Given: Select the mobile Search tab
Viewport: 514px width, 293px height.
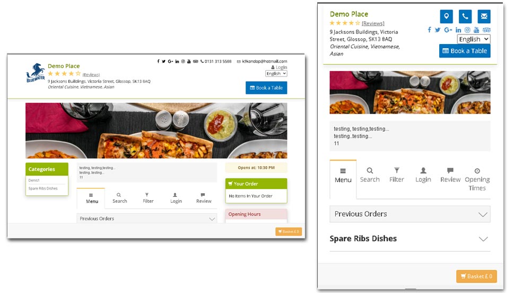Looking at the screenshot, I should tap(370, 175).
